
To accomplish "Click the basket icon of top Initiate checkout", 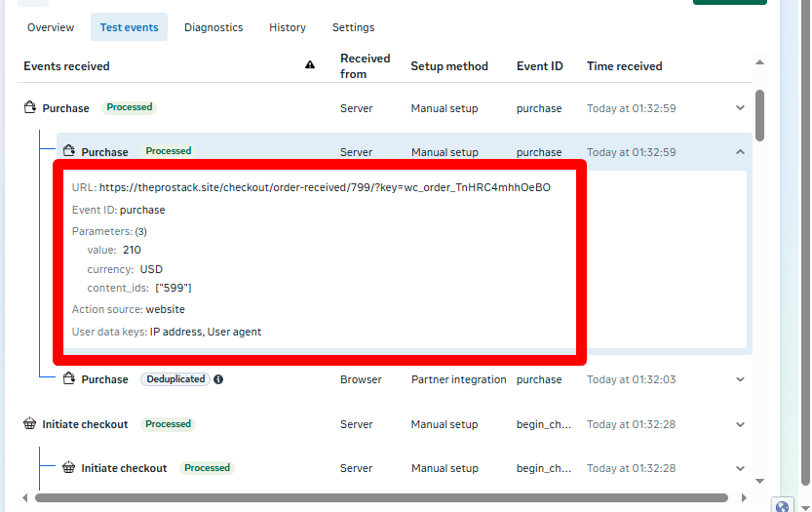I will [30, 423].
